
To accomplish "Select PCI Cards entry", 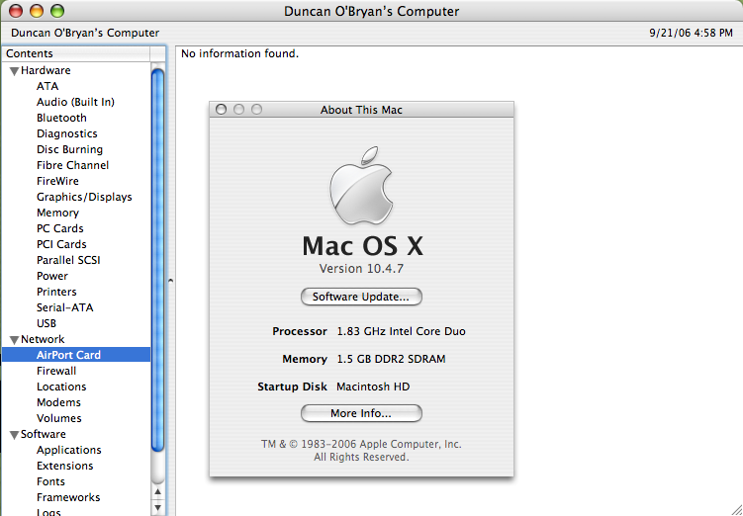I will [x=61, y=244].
